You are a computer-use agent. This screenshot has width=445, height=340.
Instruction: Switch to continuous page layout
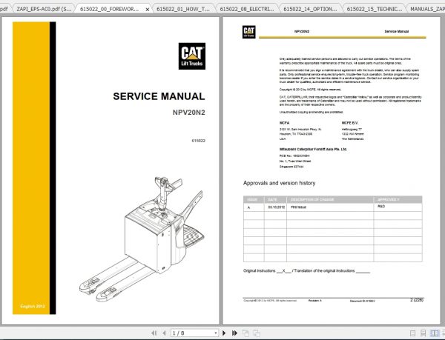tap(423, 333)
